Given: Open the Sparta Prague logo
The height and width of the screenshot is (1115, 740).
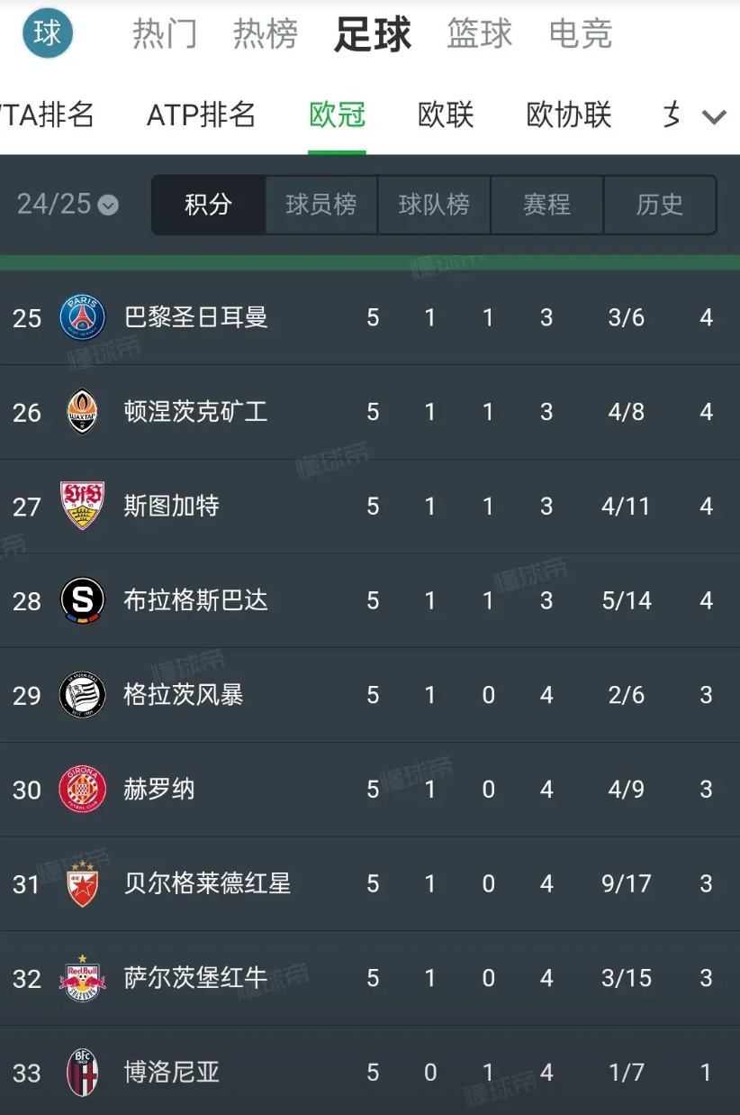Looking at the screenshot, I should click(x=82, y=600).
